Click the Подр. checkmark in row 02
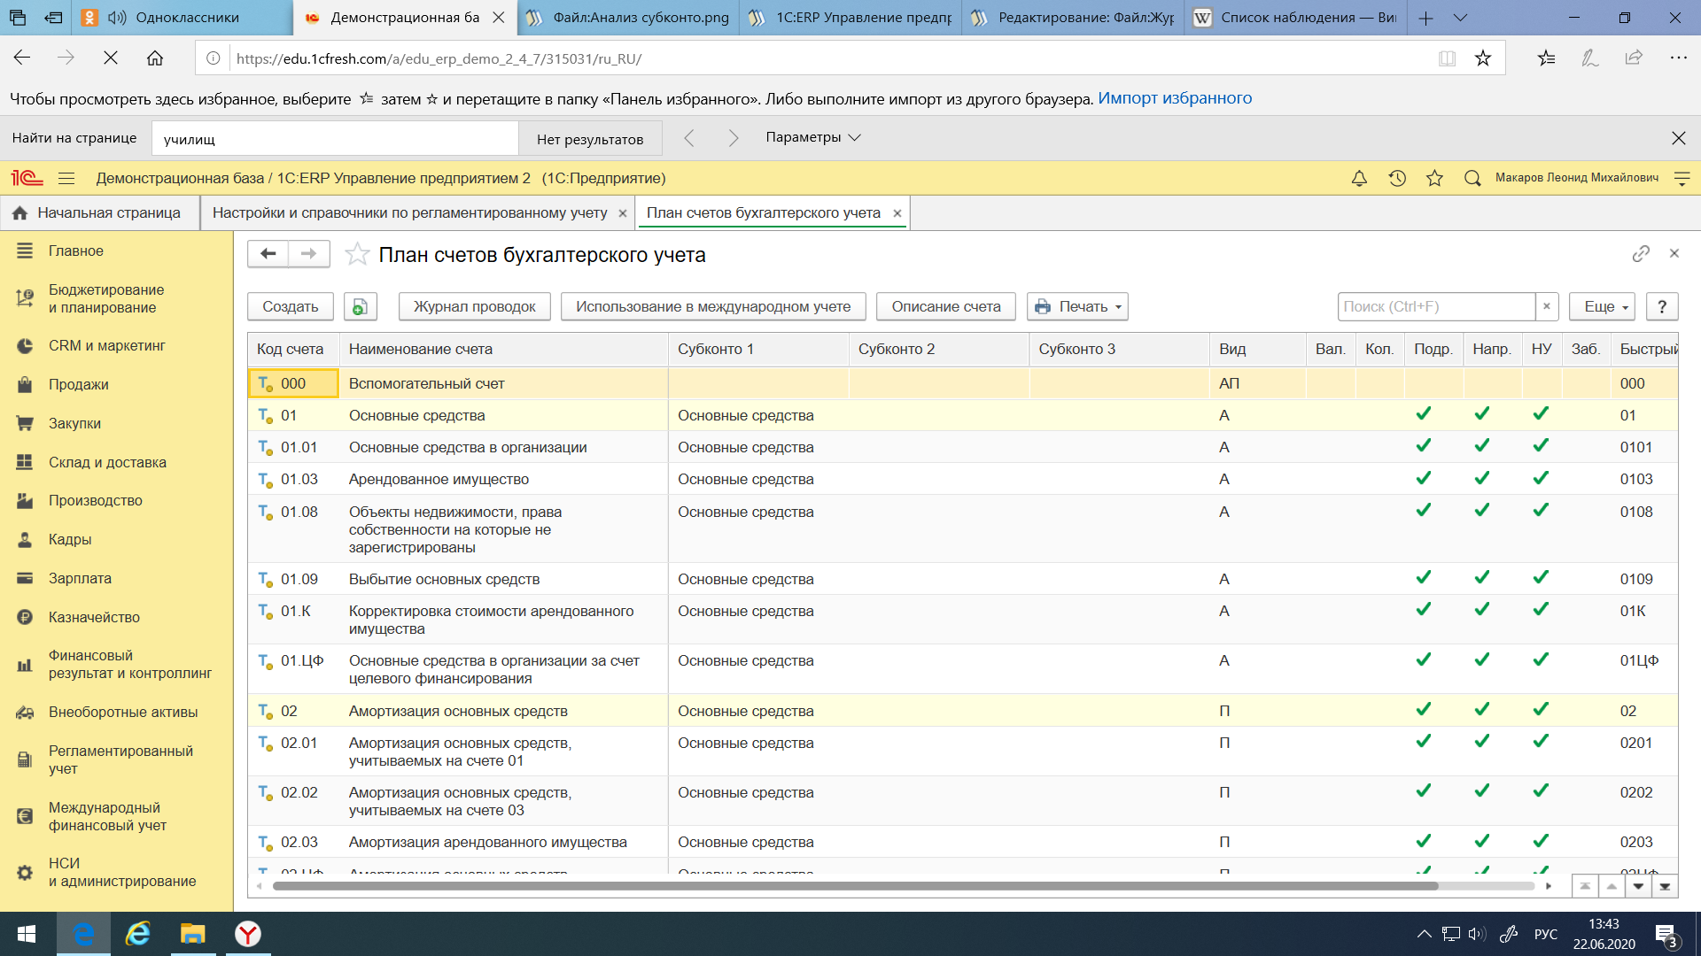The height and width of the screenshot is (956, 1701). (1424, 709)
